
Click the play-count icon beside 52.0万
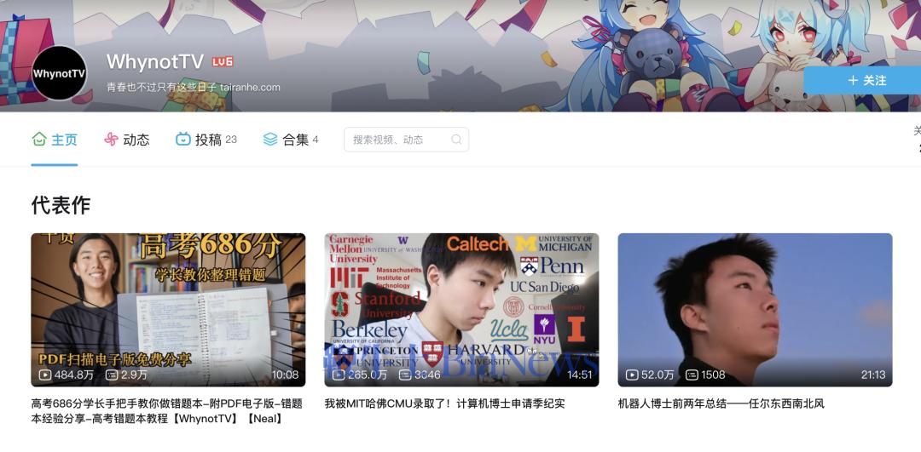(x=632, y=375)
